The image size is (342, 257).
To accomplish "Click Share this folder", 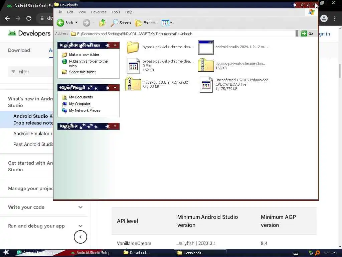I will (82, 72).
